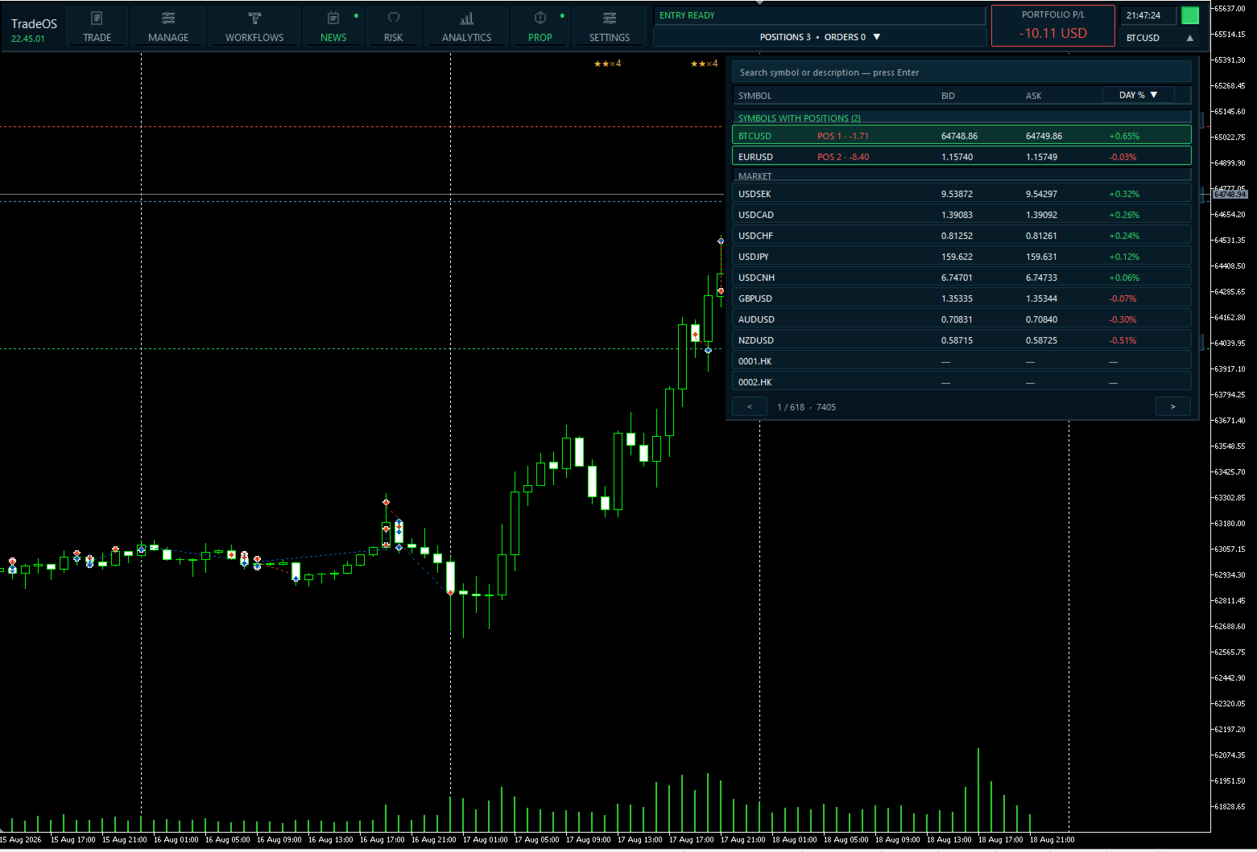Open the ANALYTICS bar chart icon
Image resolution: width=1257 pixels, height=852 pixels.
pyautogui.click(x=467, y=18)
